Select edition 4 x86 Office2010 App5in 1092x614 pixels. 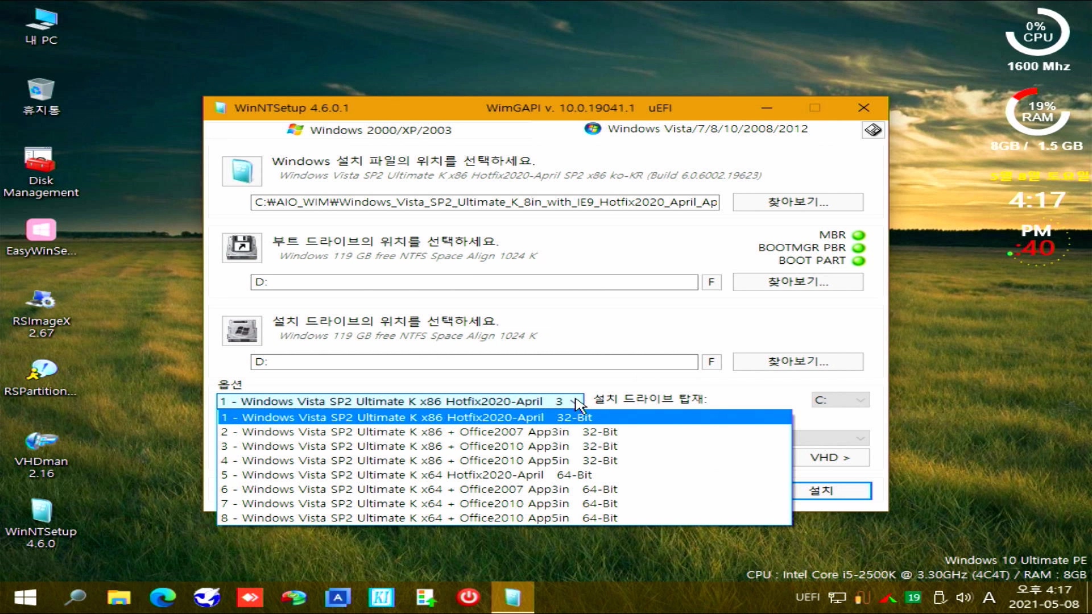(504, 460)
